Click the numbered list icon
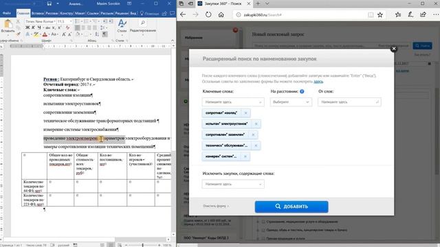 86,21
